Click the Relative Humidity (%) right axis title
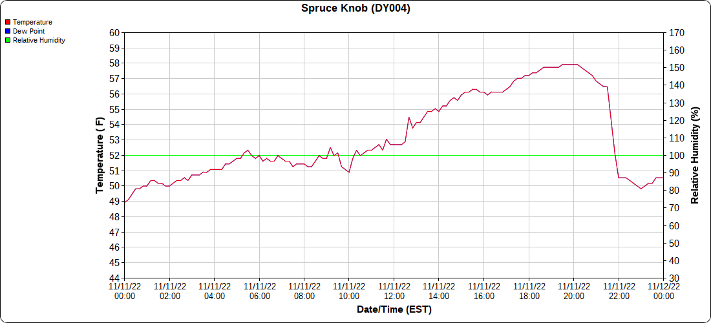The width and height of the screenshot is (711, 323). click(x=695, y=156)
